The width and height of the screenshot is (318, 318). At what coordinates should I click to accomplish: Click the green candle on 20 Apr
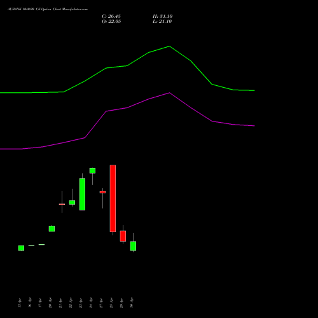coord(52,228)
